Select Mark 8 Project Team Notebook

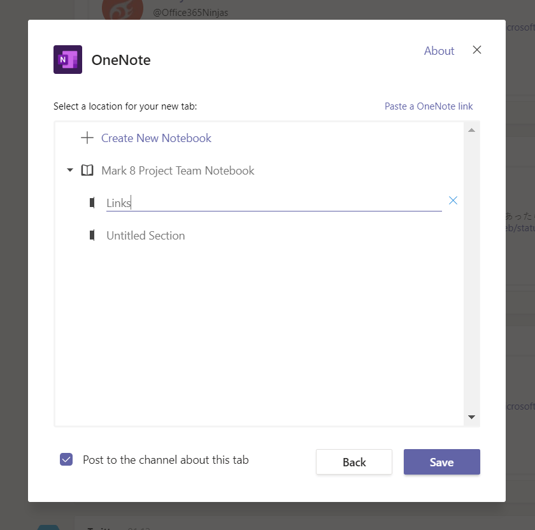click(178, 171)
